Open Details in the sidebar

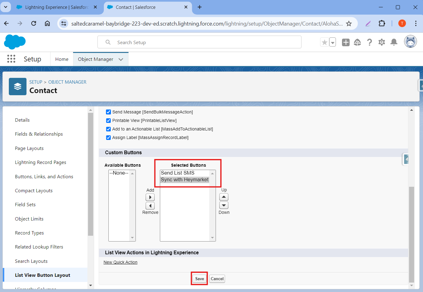[22, 120]
